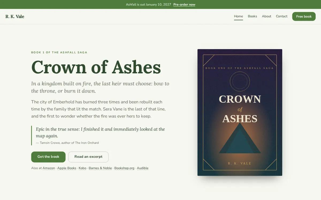
Task: Open the Amazon retailer link
Action: [x=49, y=168]
